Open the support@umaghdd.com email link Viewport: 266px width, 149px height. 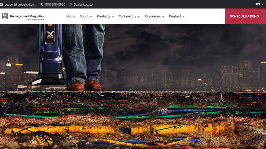(20, 5)
